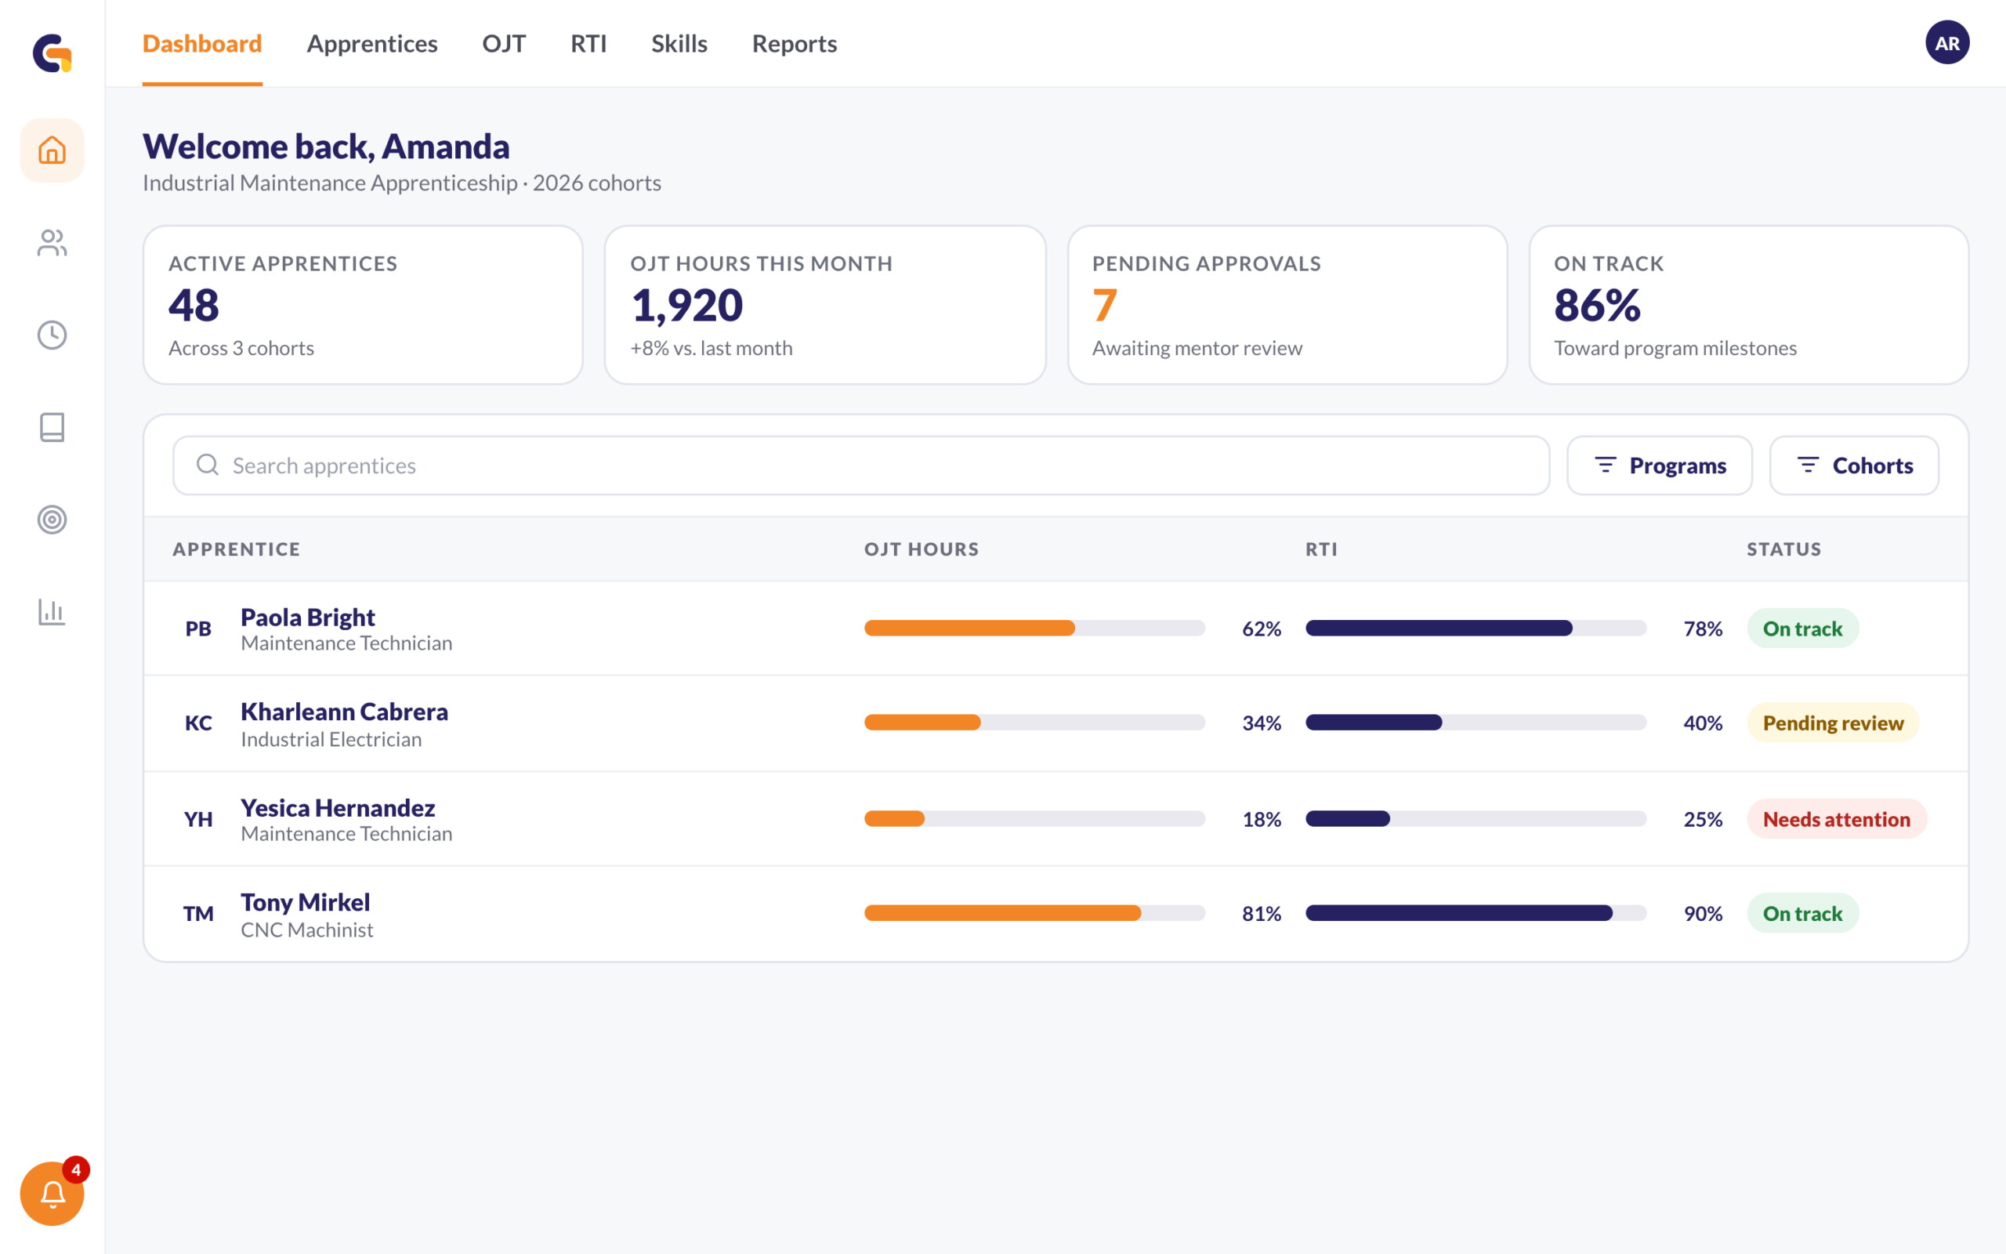Image resolution: width=2006 pixels, height=1254 pixels.
Task: Click Paola Bright's OJT hours progress bar
Action: click(x=1034, y=629)
